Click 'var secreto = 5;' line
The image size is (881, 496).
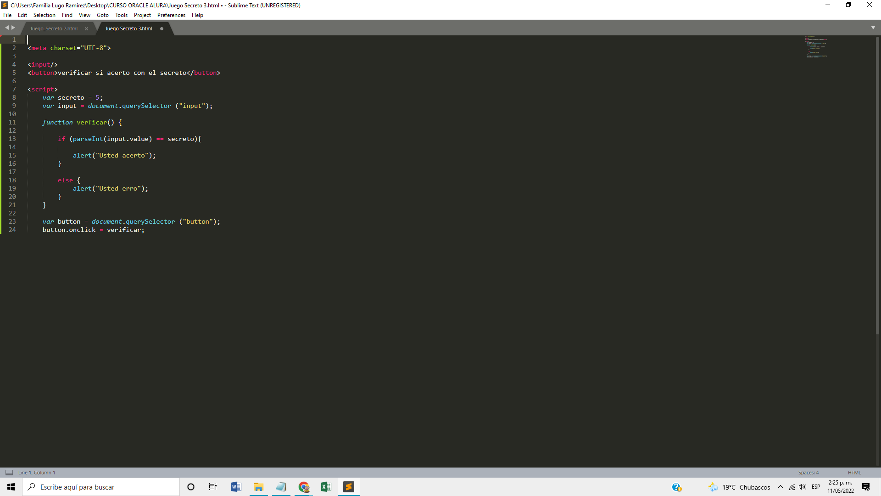pyautogui.click(x=72, y=98)
